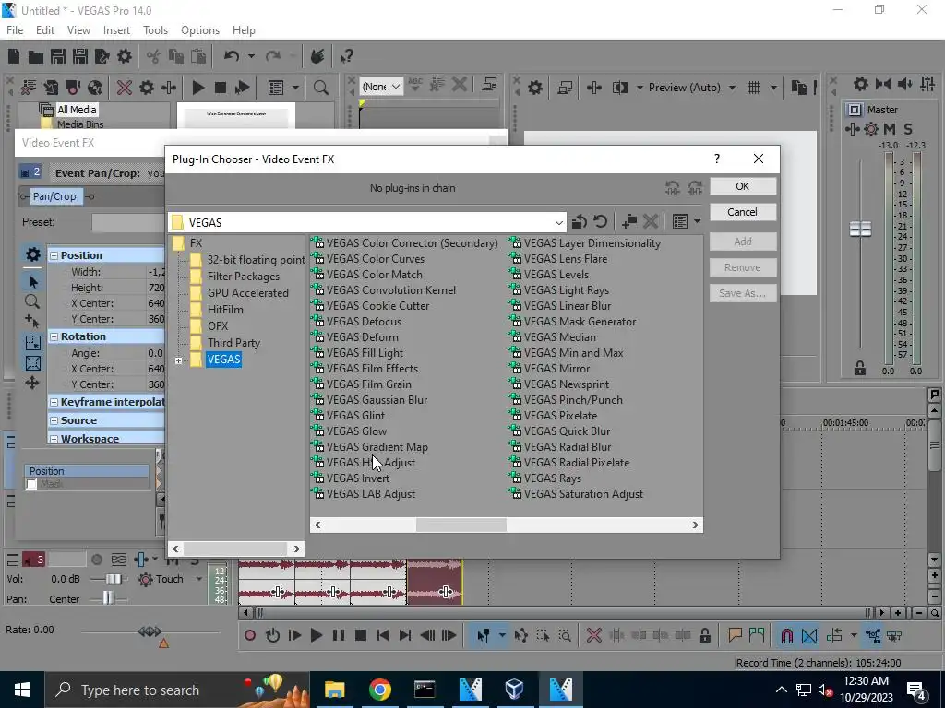Click the Stop button in transport bar
This screenshot has width=945, height=708.
(x=361, y=635)
